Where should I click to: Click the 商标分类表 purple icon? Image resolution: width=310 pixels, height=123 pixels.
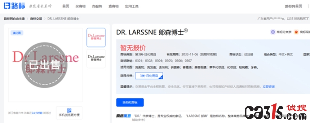273,32
